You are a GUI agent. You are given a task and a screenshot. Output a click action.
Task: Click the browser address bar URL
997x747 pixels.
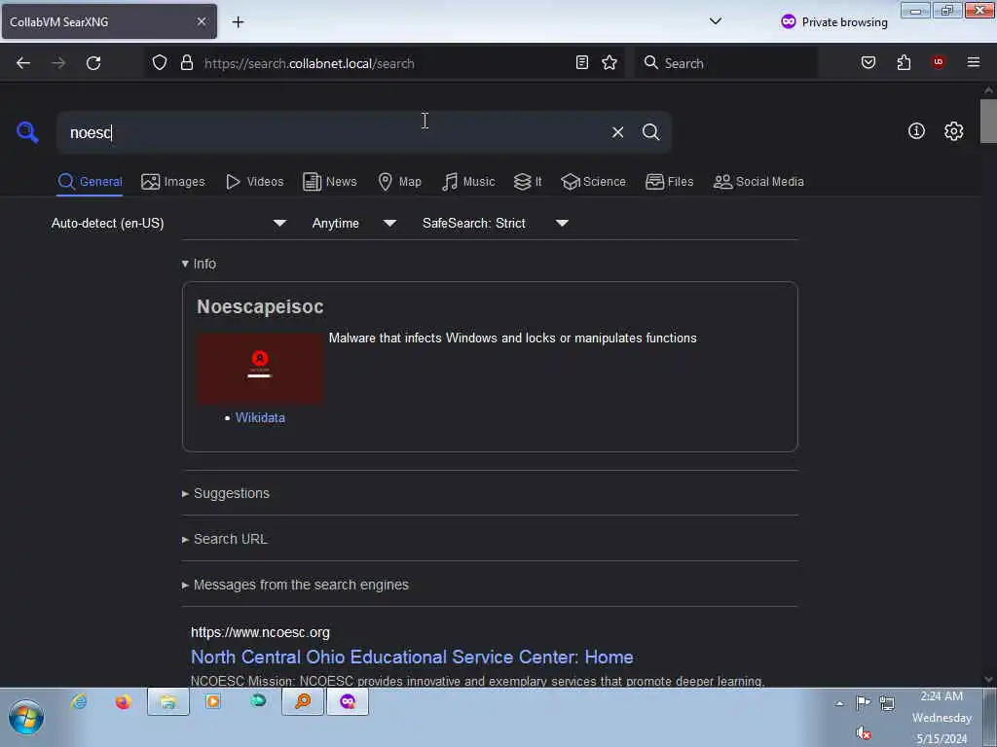click(x=309, y=63)
